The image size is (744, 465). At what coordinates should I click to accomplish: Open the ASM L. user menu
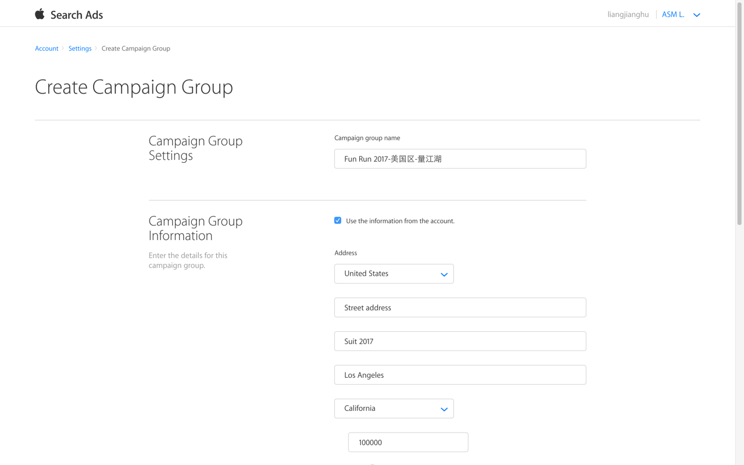click(x=673, y=15)
